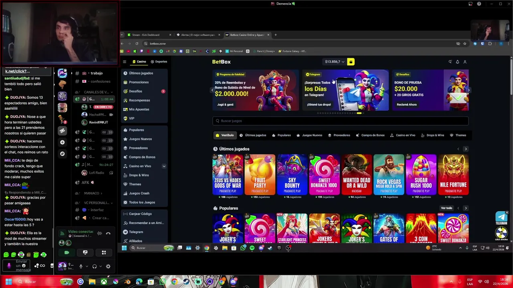Disconnect from Discord voice call
The image size is (513, 288).
tap(108, 234)
